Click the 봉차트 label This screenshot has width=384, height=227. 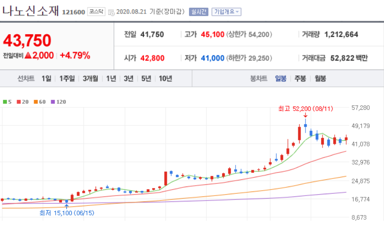pos(258,79)
